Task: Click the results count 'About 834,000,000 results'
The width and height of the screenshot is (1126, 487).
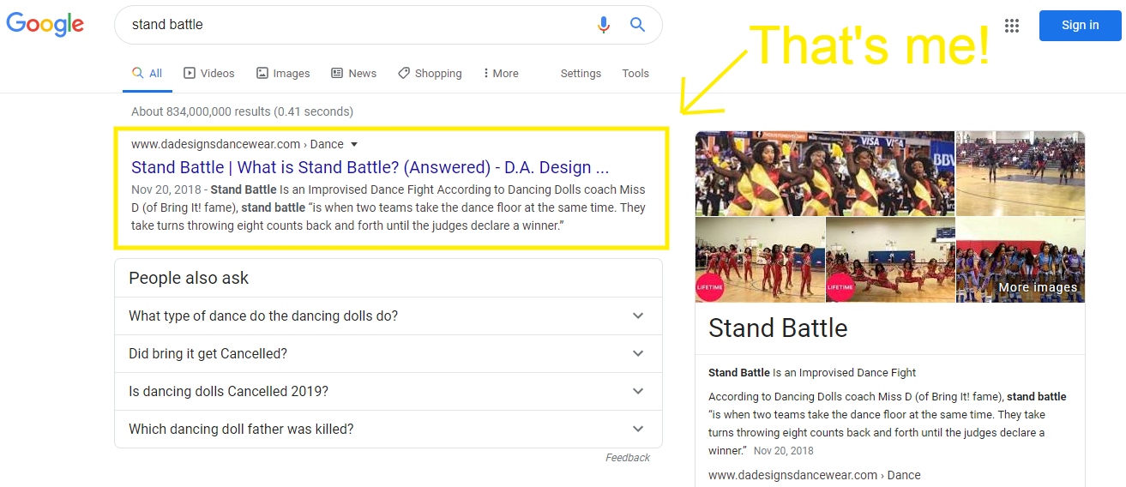Action: 242,111
